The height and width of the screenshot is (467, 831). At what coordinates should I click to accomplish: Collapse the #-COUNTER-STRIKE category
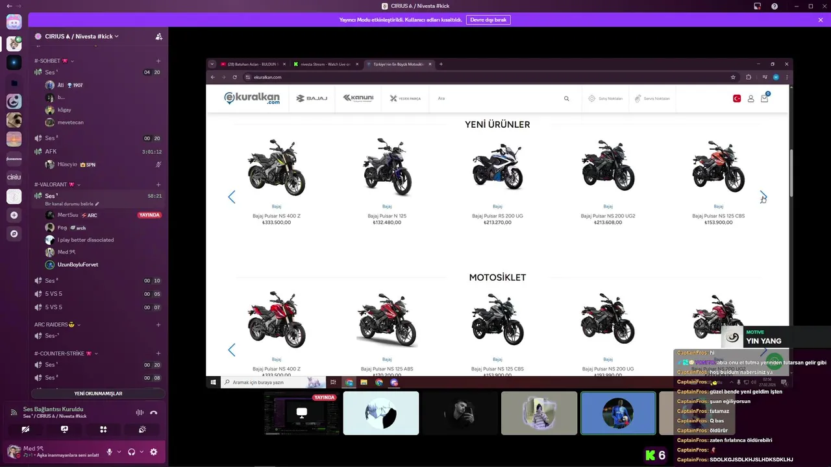(x=66, y=353)
